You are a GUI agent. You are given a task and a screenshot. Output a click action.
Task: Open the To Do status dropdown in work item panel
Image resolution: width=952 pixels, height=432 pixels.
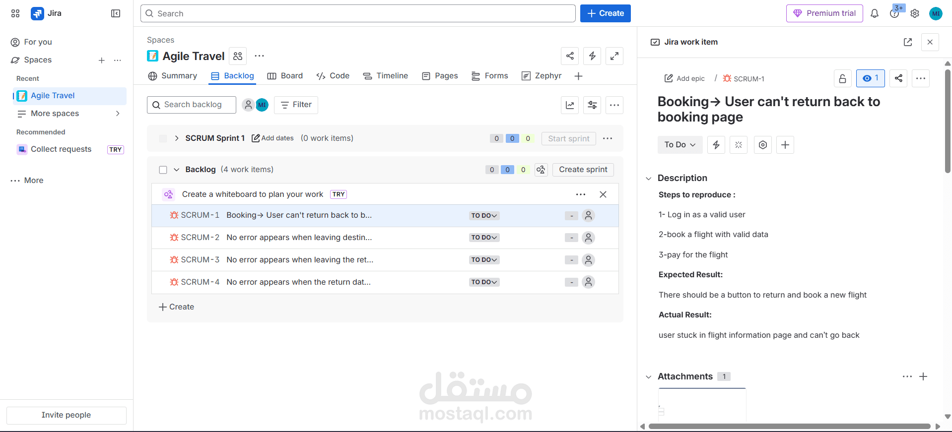pyautogui.click(x=680, y=145)
